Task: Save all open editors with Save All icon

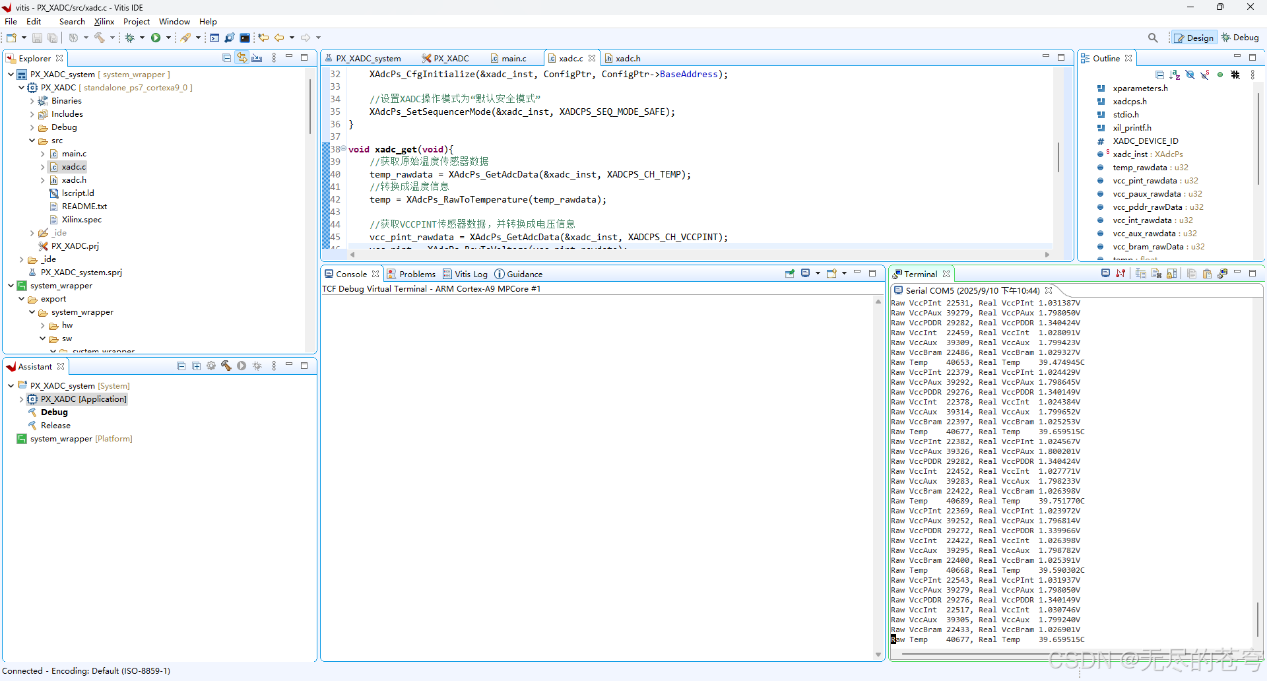Action: pos(53,38)
